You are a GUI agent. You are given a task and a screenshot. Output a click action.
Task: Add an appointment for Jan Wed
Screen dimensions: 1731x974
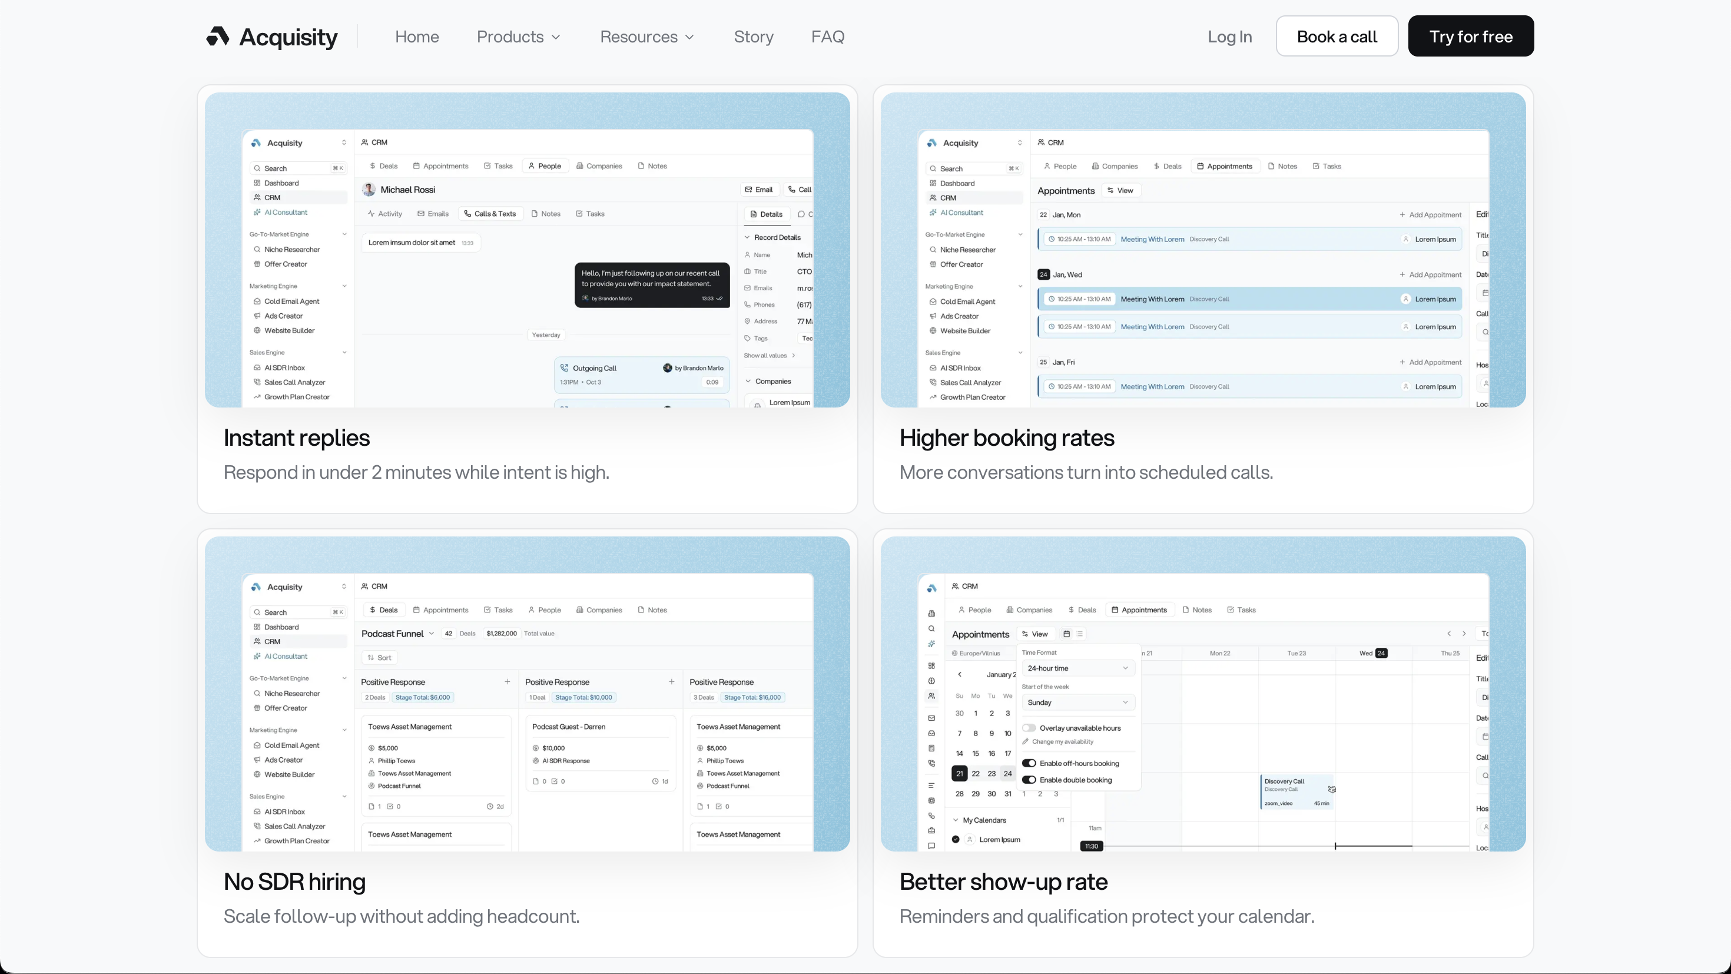click(1430, 274)
